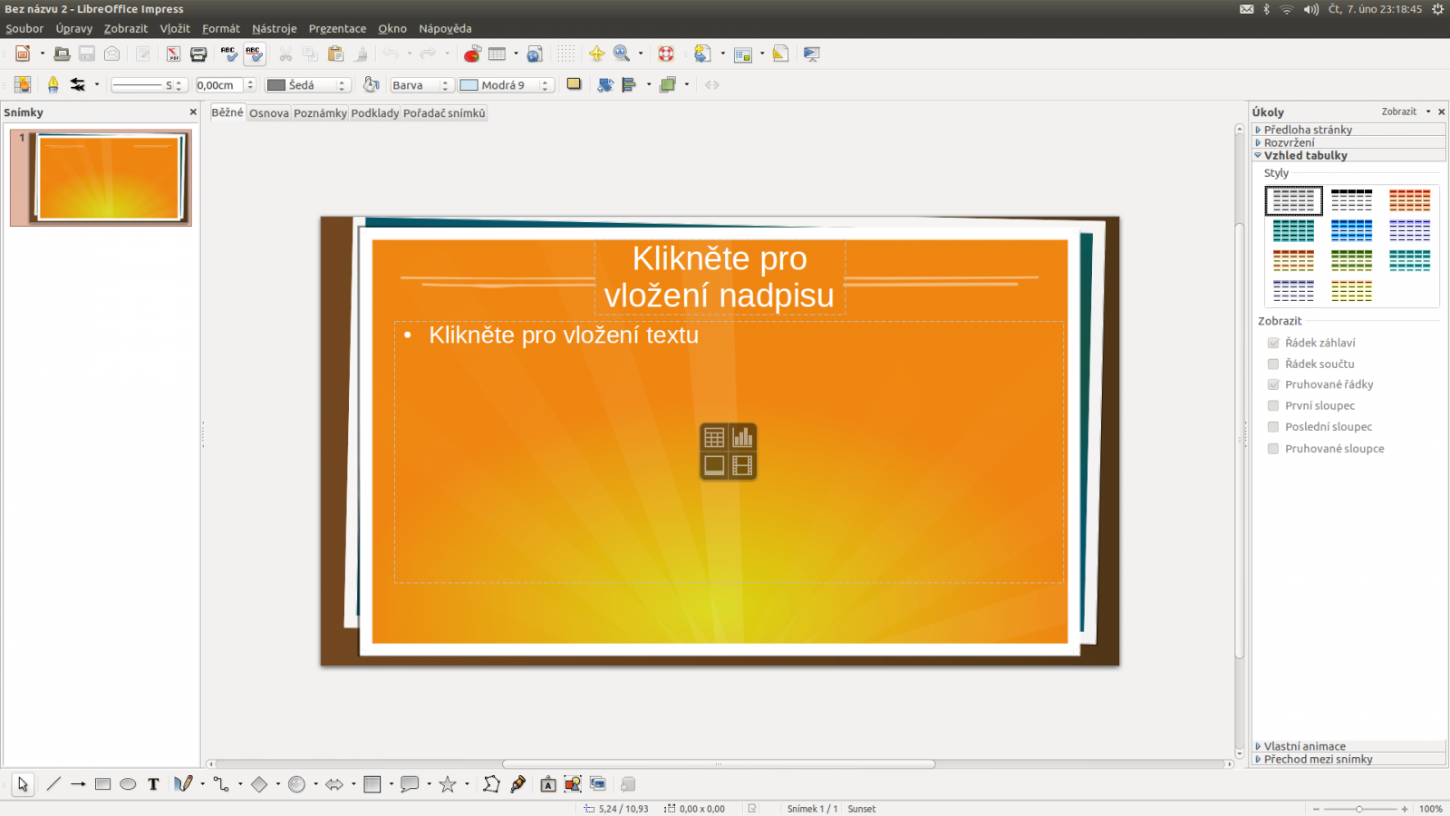Image resolution: width=1450 pixels, height=816 pixels.
Task: Open the Modrá 9 fill color dropdown
Action: click(544, 84)
